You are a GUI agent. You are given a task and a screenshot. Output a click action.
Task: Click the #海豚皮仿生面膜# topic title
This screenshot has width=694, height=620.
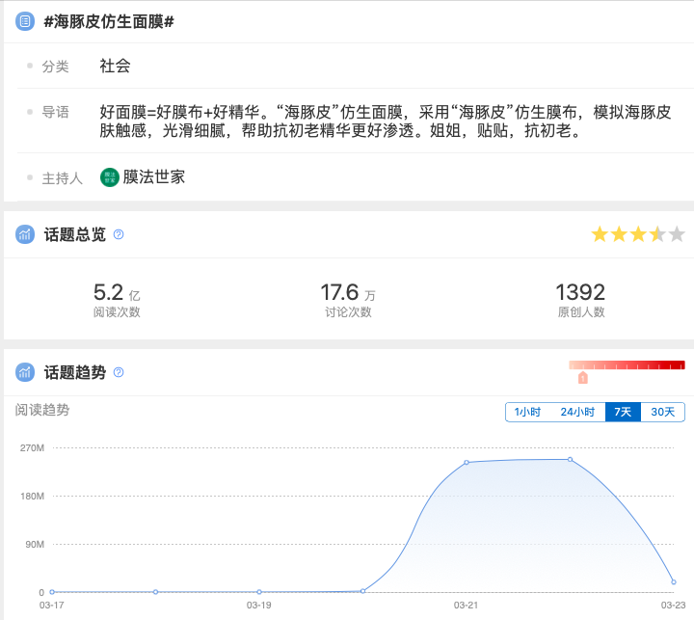click(x=109, y=21)
